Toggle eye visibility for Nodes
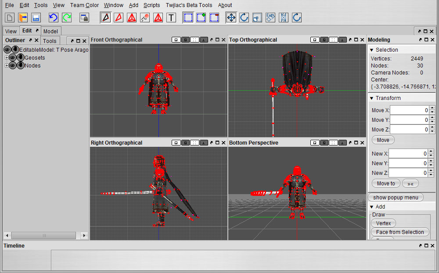This screenshot has width=439, height=273. pos(12,66)
